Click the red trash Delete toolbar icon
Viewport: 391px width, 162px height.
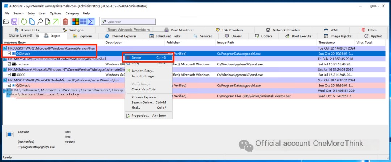(x=65, y=22)
